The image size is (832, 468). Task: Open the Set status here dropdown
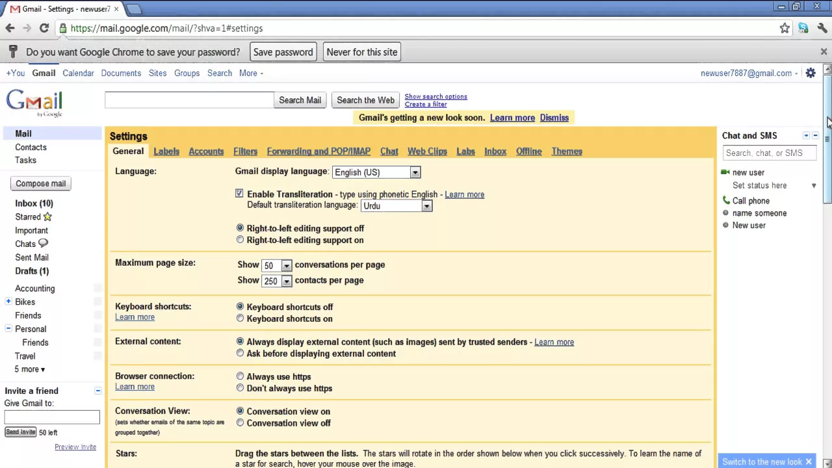pos(813,185)
